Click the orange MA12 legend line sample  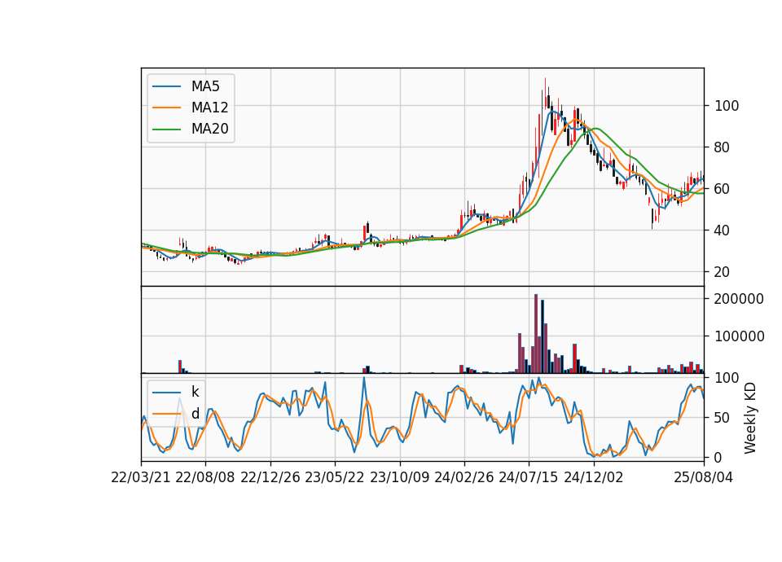click(166, 108)
